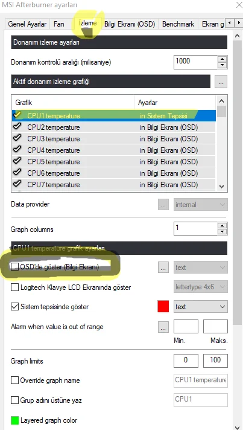Click Graph limits maximum field showing 100
The width and height of the screenshot is (243, 430).
point(215,361)
